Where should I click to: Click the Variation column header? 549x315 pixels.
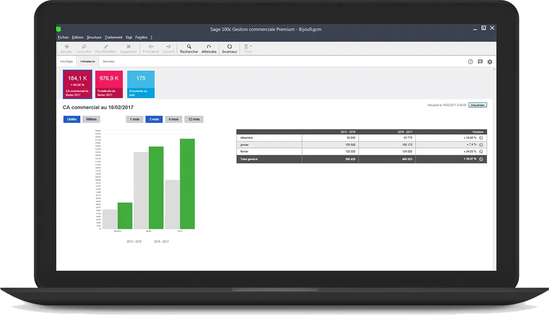(477, 131)
